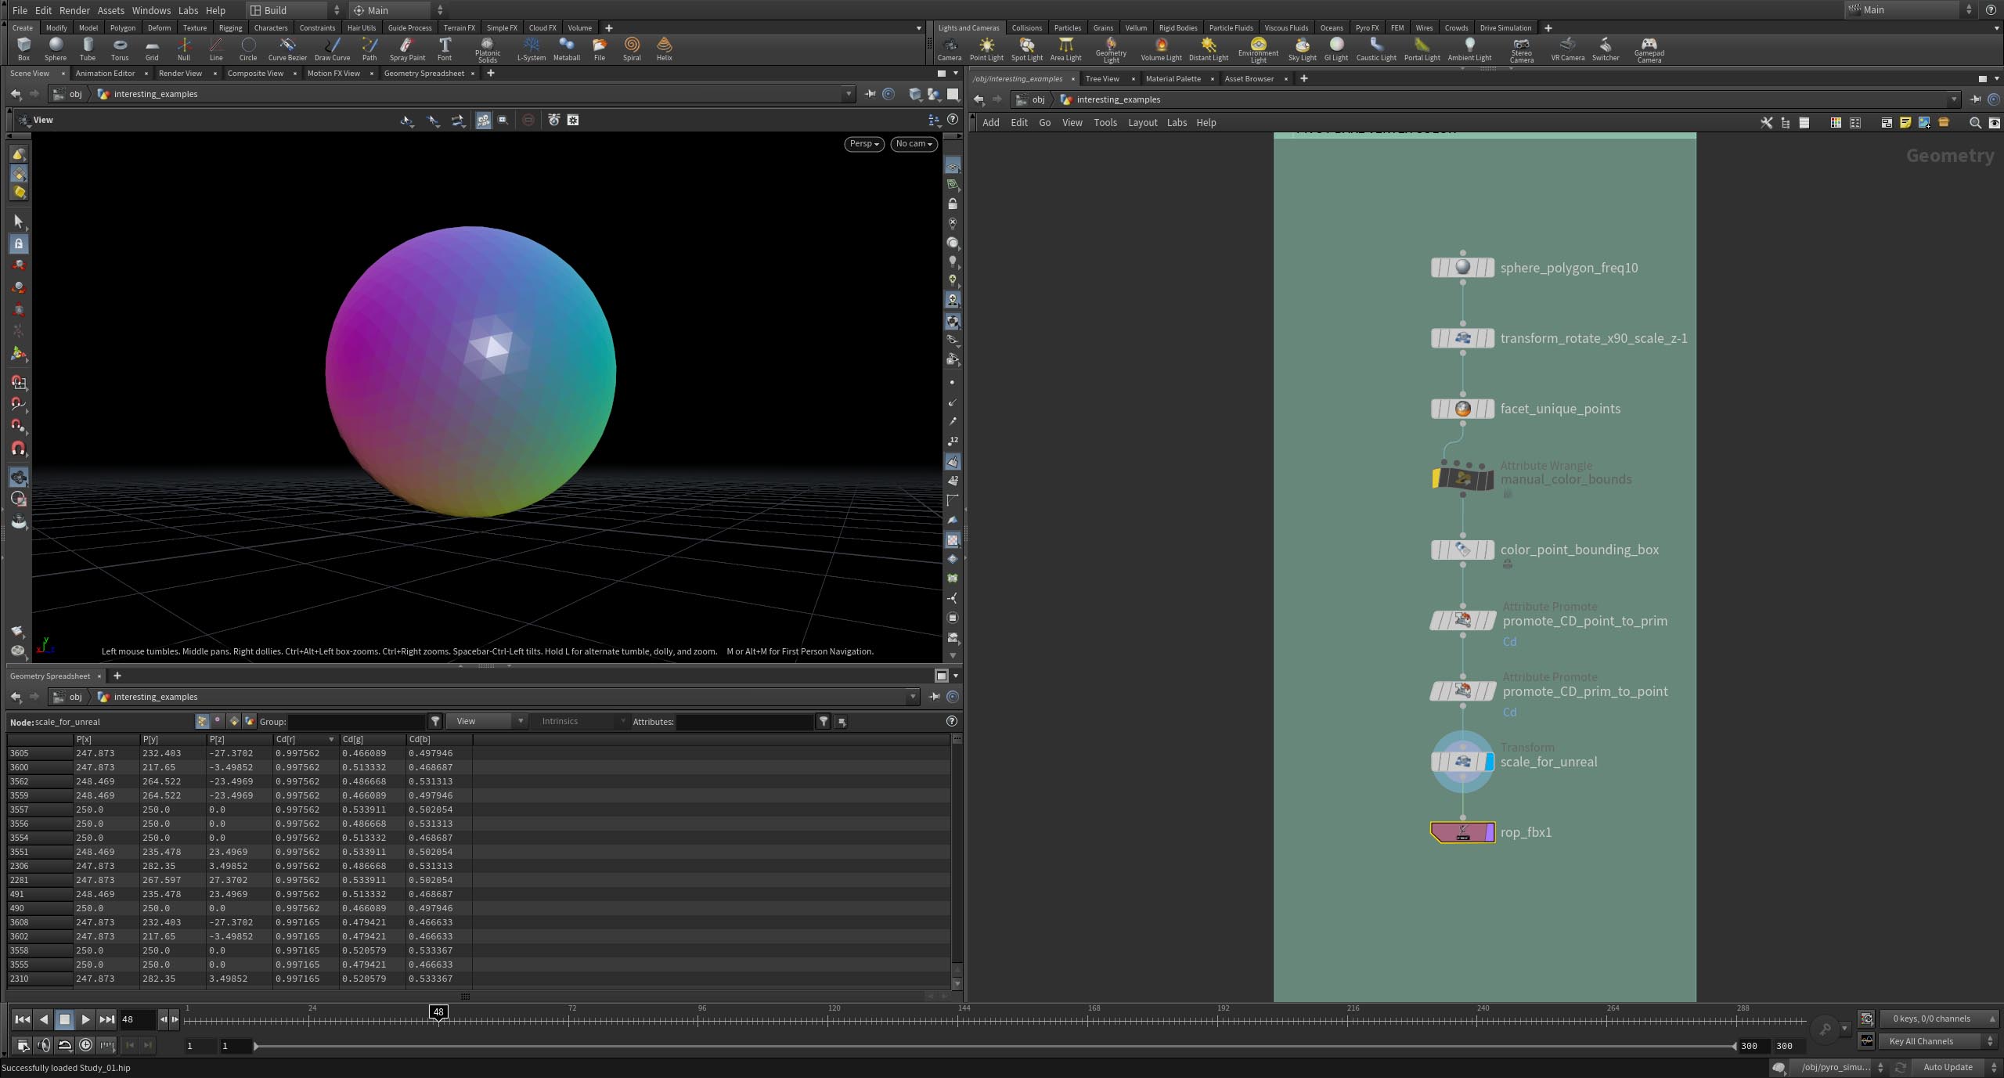Toggle display flag on scale_for_unreal node
2004x1078 pixels.
point(1489,762)
